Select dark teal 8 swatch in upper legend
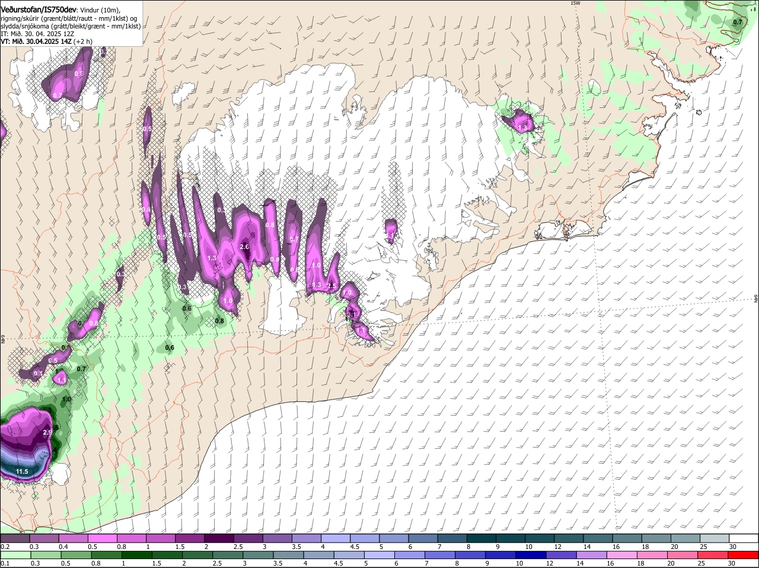The height and width of the screenshot is (568, 759). pyautogui.click(x=482, y=538)
